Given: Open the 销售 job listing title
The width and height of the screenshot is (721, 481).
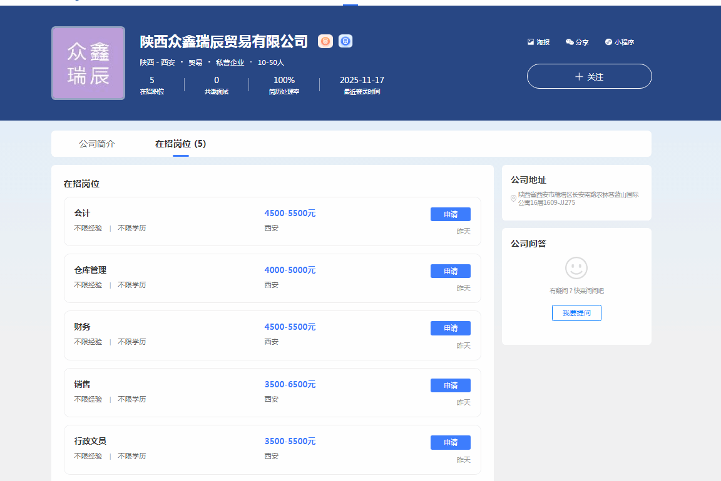Looking at the screenshot, I should [x=82, y=384].
